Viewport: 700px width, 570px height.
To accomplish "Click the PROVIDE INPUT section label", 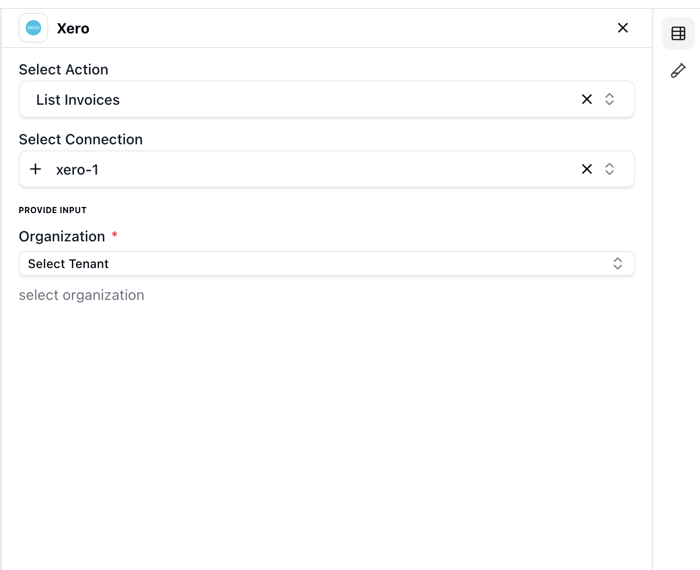I will (x=52, y=210).
